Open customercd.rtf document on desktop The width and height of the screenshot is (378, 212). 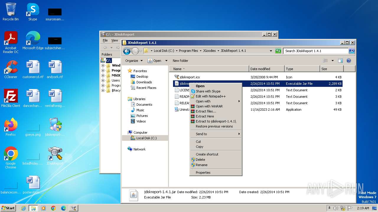[33, 69]
